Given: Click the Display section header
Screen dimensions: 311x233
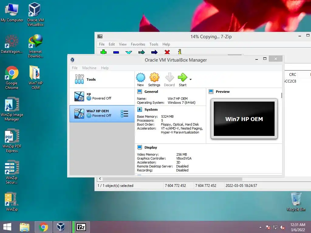Looking at the screenshot, I should click(x=151, y=147).
